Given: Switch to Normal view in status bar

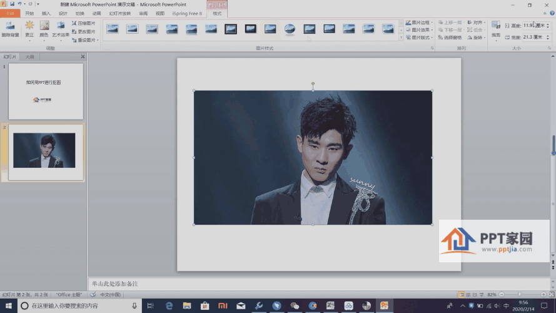Looking at the screenshot, I should 462,295.
